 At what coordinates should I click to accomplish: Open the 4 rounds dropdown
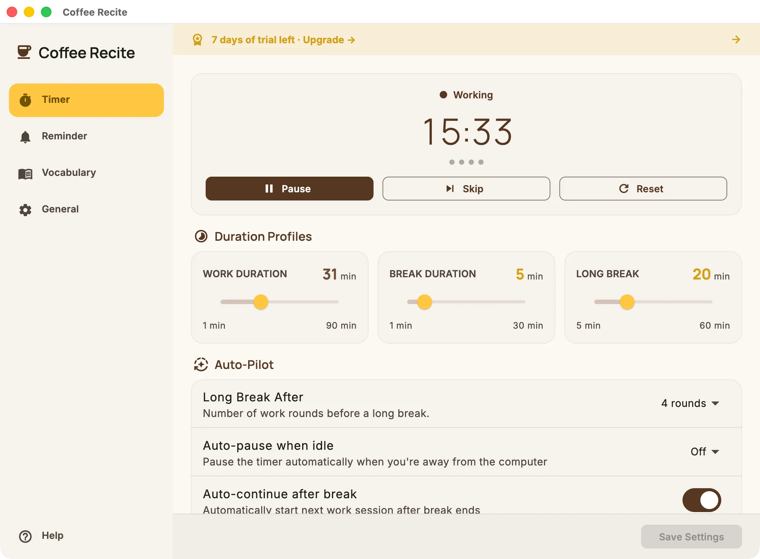click(x=690, y=403)
